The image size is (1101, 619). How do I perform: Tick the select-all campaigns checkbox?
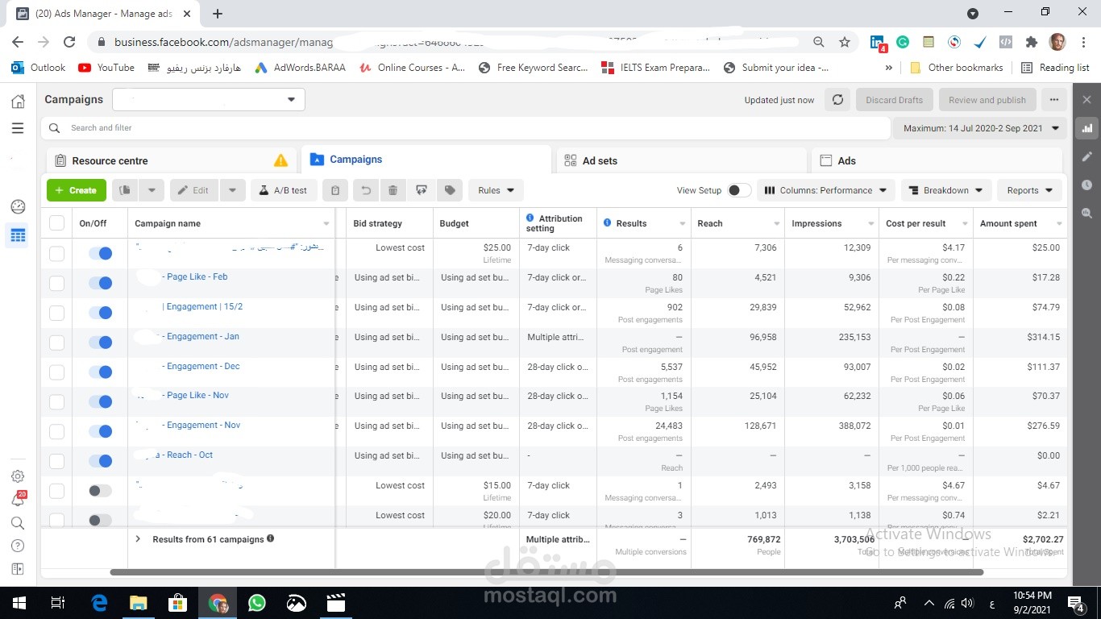56,223
